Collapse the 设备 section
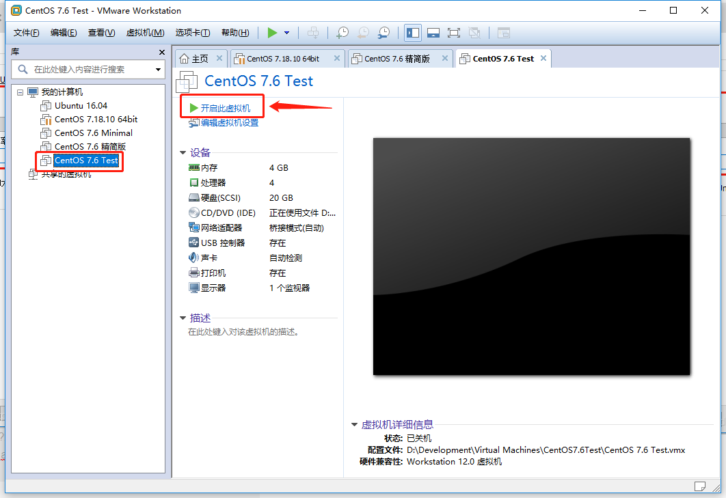 point(183,153)
